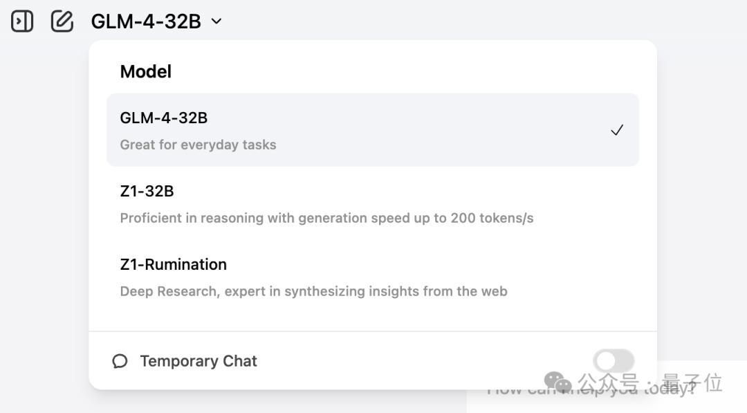Click the divider line above Temporary Chat
The image size is (747, 413).
coord(373,331)
